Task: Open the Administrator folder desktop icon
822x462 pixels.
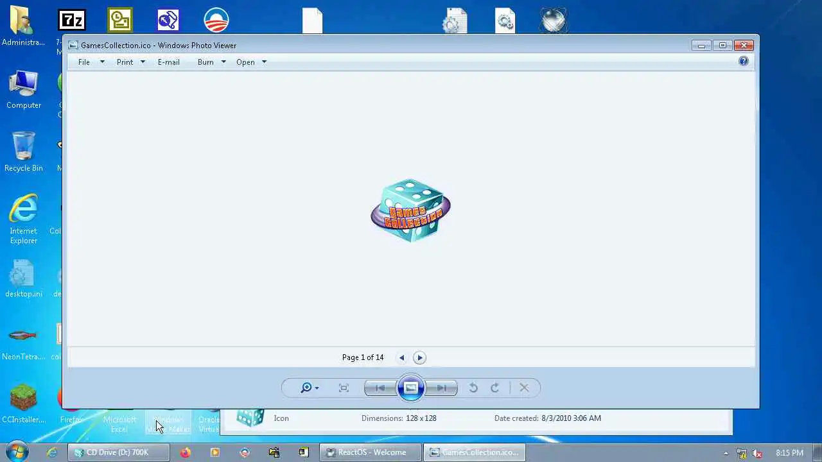Action: [23, 27]
